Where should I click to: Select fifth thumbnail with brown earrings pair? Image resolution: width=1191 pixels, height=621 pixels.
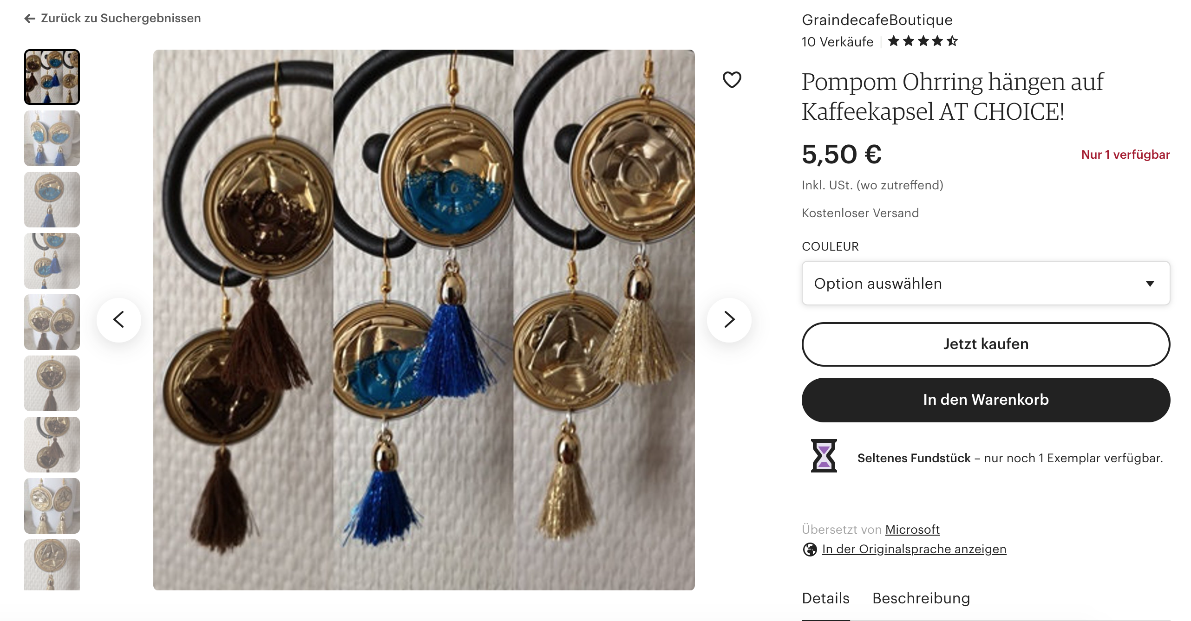tap(52, 322)
